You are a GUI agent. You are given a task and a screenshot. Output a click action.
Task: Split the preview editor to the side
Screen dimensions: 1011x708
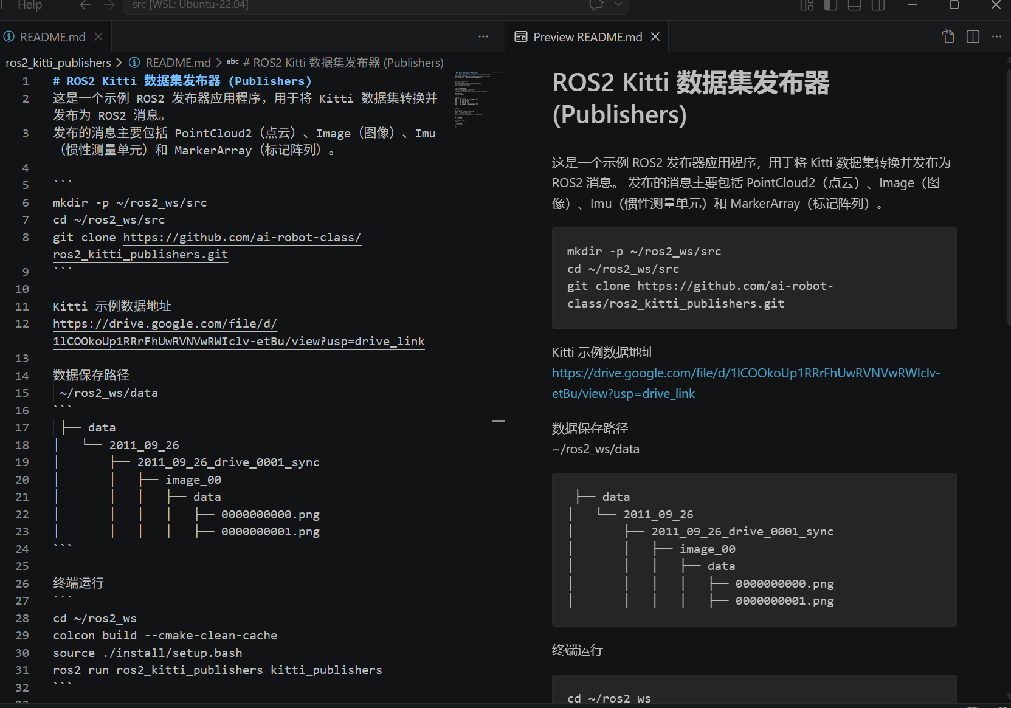[972, 36]
